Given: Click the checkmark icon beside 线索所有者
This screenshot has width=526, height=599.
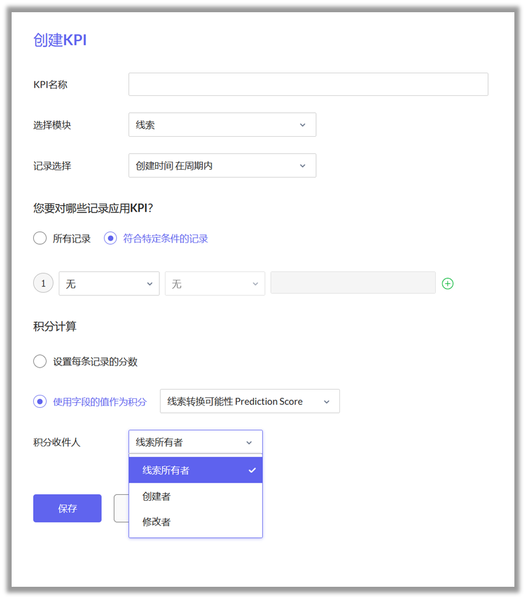Looking at the screenshot, I should coord(252,470).
